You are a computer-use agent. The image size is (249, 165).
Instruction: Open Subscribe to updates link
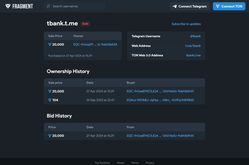(x=186, y=24)
